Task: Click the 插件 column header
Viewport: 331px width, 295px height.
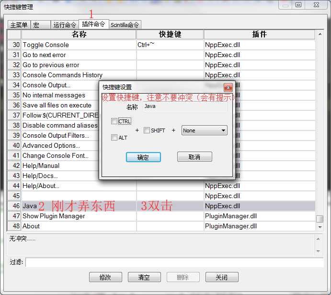Action: [x=260, y=34]
